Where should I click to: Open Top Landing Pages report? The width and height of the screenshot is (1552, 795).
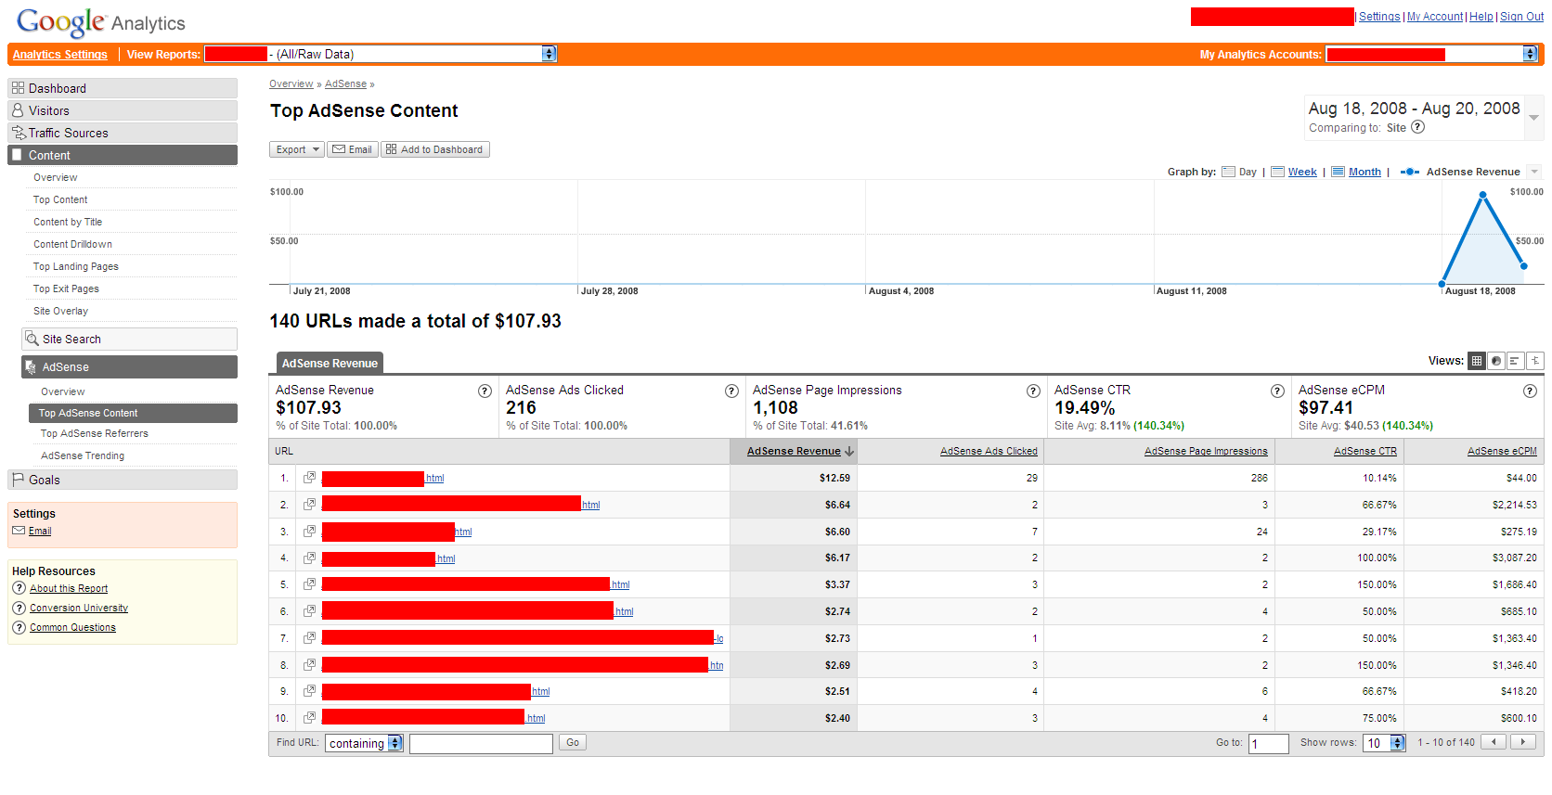click(76, 266)
